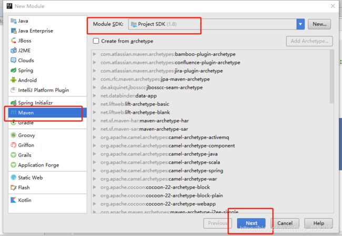Close the New Module dialog
This screenshot has width=342, height=236.
click(x=333, y=6)
